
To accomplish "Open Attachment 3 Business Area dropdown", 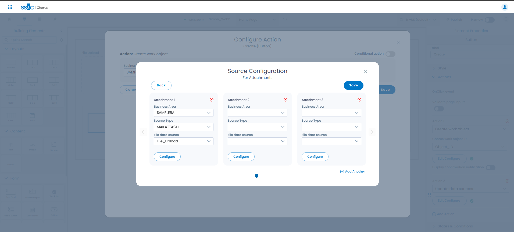I will pos(331,113).
